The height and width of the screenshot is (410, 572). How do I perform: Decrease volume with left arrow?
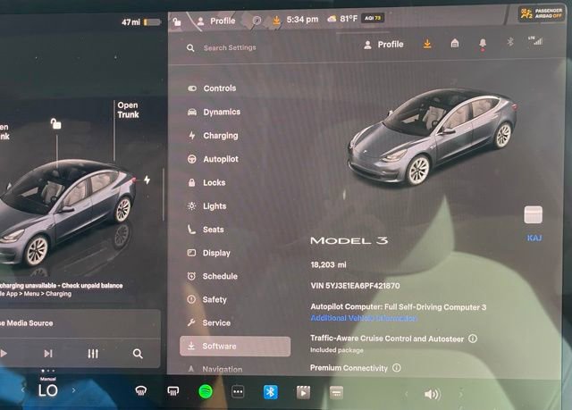(406, 394)
